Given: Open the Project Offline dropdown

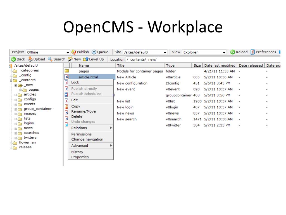Looking at the screenshot, I should coord(48,52).
